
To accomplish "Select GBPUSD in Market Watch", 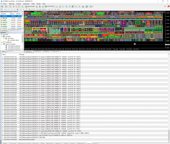I will [x=11, y=18].
